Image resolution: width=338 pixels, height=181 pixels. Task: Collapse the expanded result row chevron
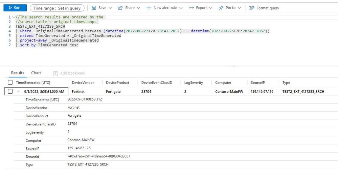coord(18,91)
